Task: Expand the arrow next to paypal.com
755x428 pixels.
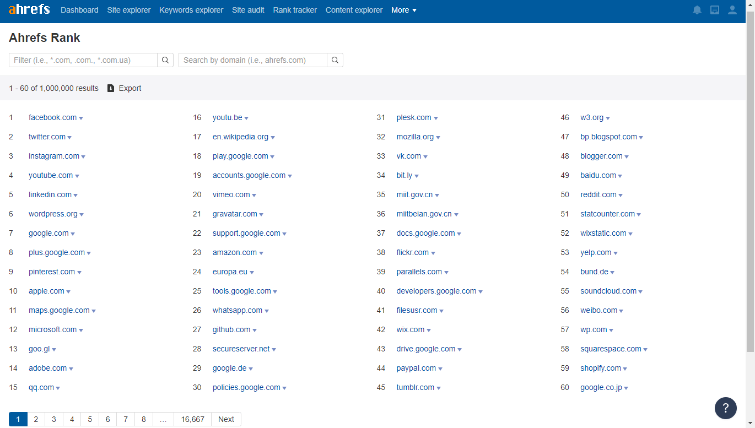Action: 440,369
